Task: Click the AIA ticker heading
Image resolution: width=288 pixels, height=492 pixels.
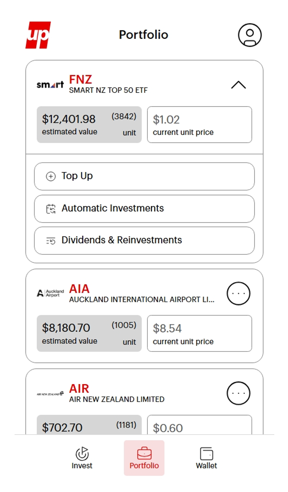Action: [x=79, y=289]
